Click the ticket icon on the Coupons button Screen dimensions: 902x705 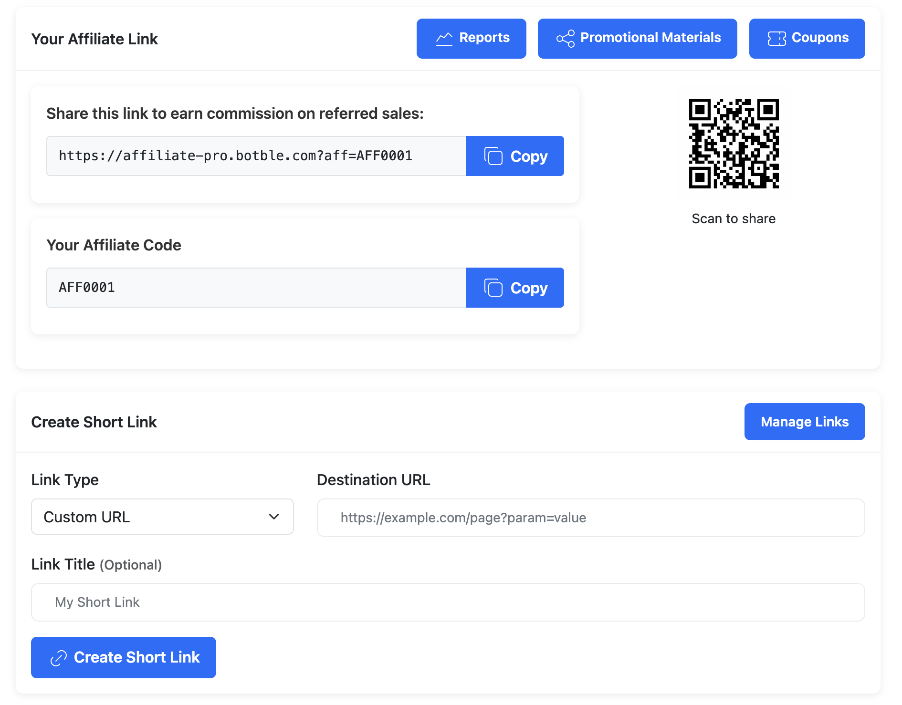[776, 39]
